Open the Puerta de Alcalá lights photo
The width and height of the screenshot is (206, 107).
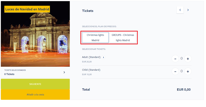pyautogui.click(x=35, y=39)
